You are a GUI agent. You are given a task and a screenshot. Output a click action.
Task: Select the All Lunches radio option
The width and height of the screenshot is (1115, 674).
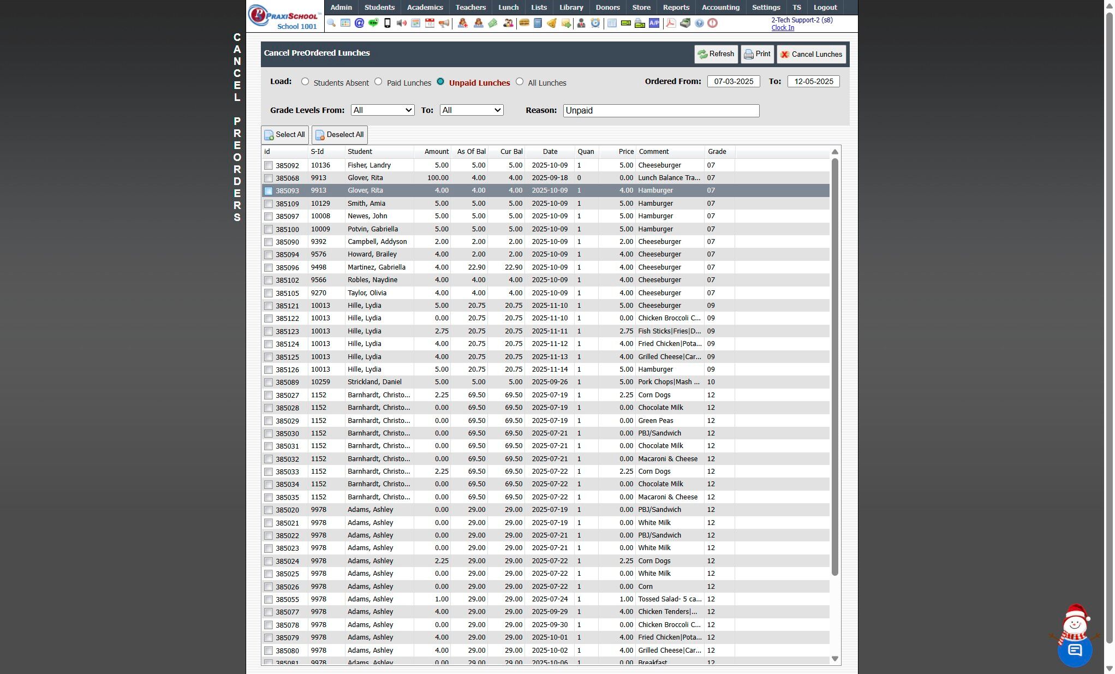point(520,82)
